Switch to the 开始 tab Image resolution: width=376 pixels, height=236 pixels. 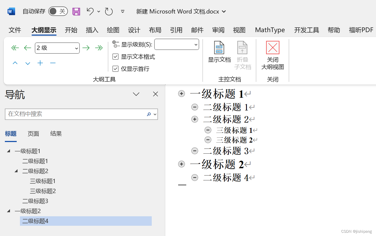(x=71, y=30)
